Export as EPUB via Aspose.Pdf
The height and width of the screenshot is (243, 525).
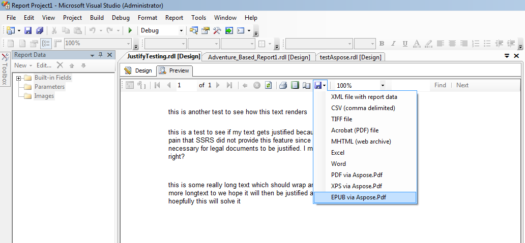[x=365, y=197]
